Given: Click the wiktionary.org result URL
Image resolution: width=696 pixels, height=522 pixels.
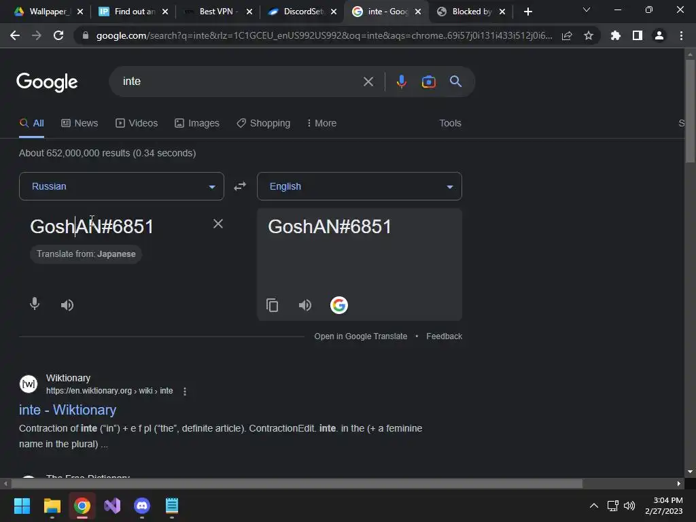Looking at the screenshot, I should point(109,391).
